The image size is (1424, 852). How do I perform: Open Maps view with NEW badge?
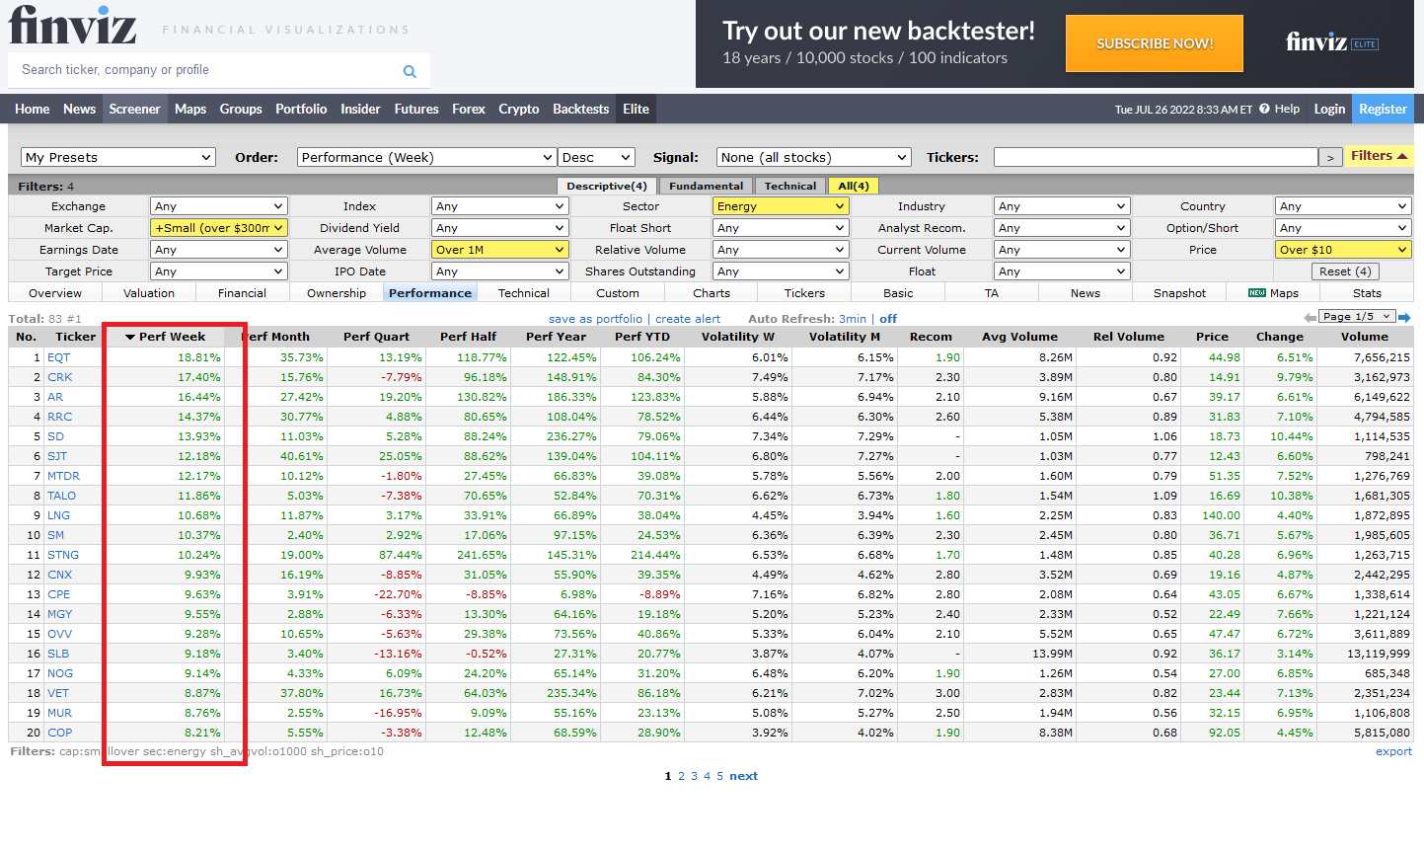pos(1273,293)
